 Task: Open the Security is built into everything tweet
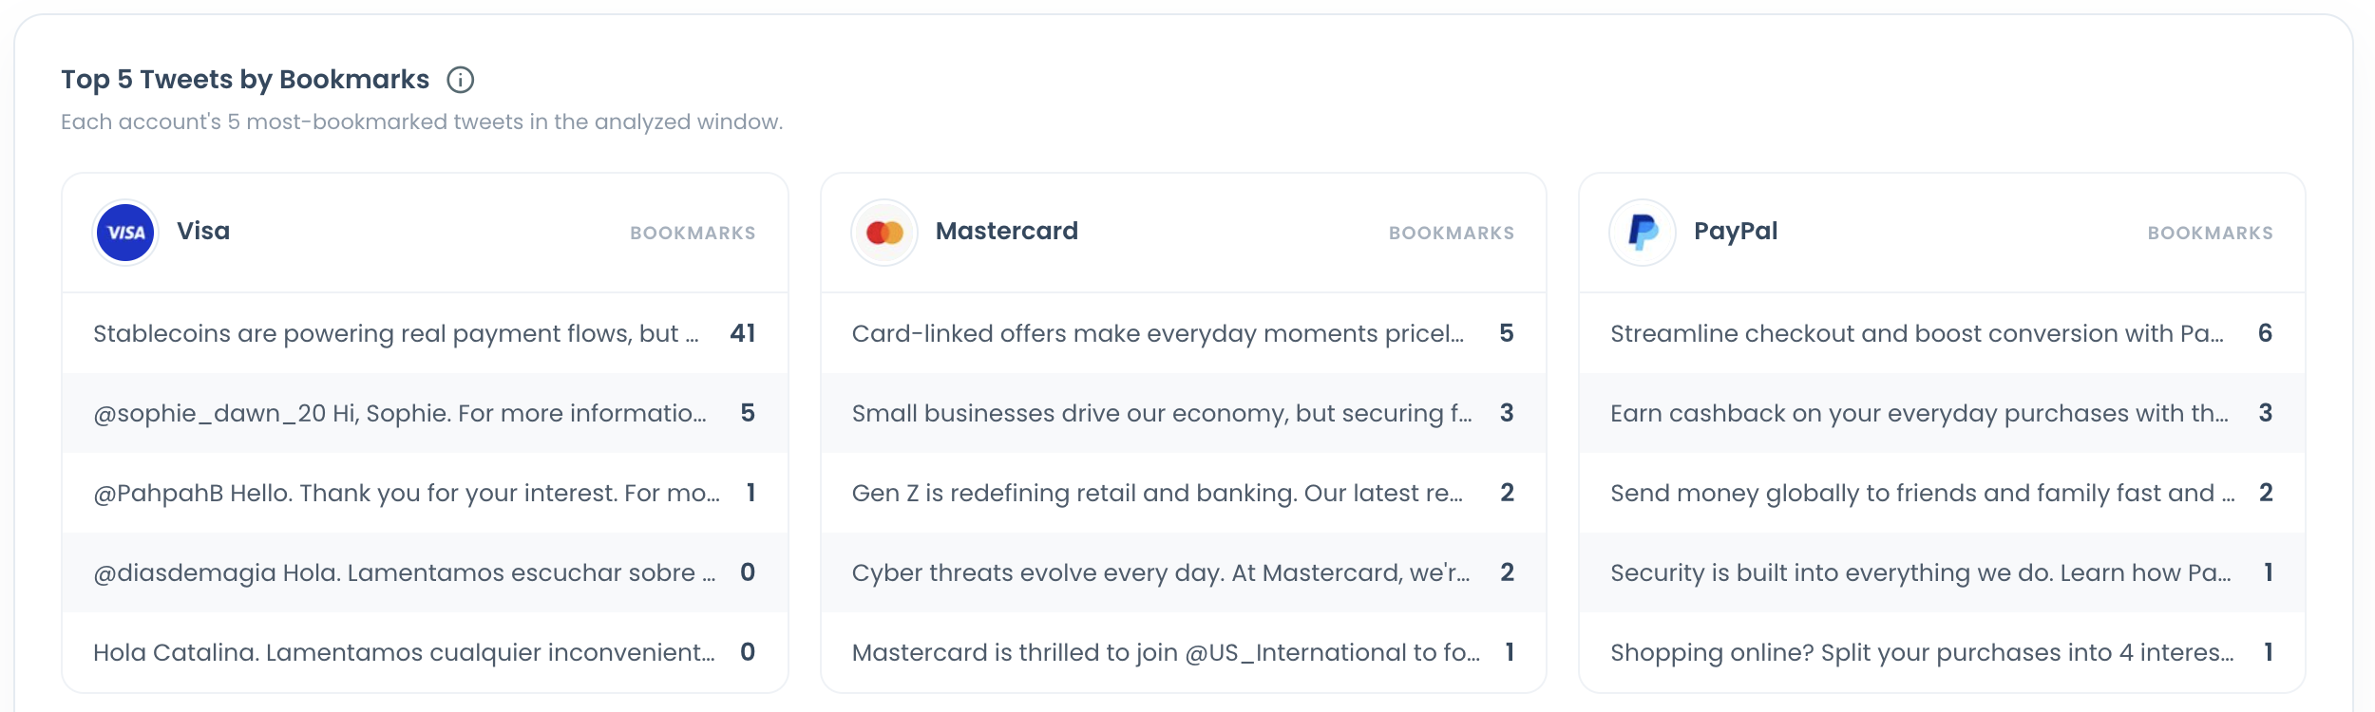(x=1942, y=572)
